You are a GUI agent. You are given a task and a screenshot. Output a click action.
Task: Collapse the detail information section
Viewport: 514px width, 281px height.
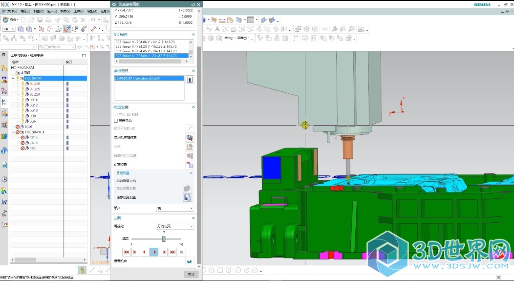(x=193, y=71)
